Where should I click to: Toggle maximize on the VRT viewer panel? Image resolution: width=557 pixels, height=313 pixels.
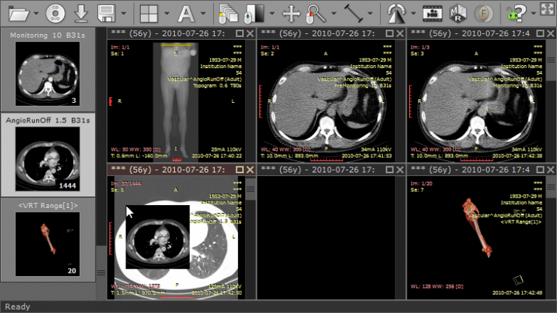(x=539, y=169)
